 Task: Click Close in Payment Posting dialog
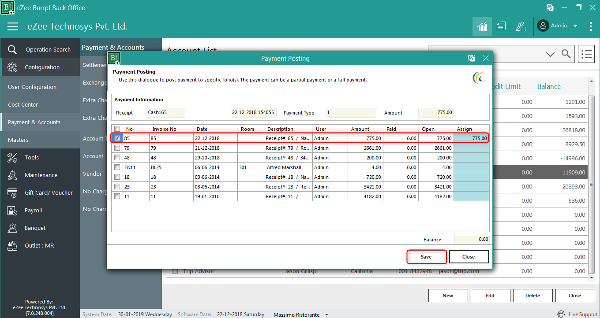coord(469,257)
